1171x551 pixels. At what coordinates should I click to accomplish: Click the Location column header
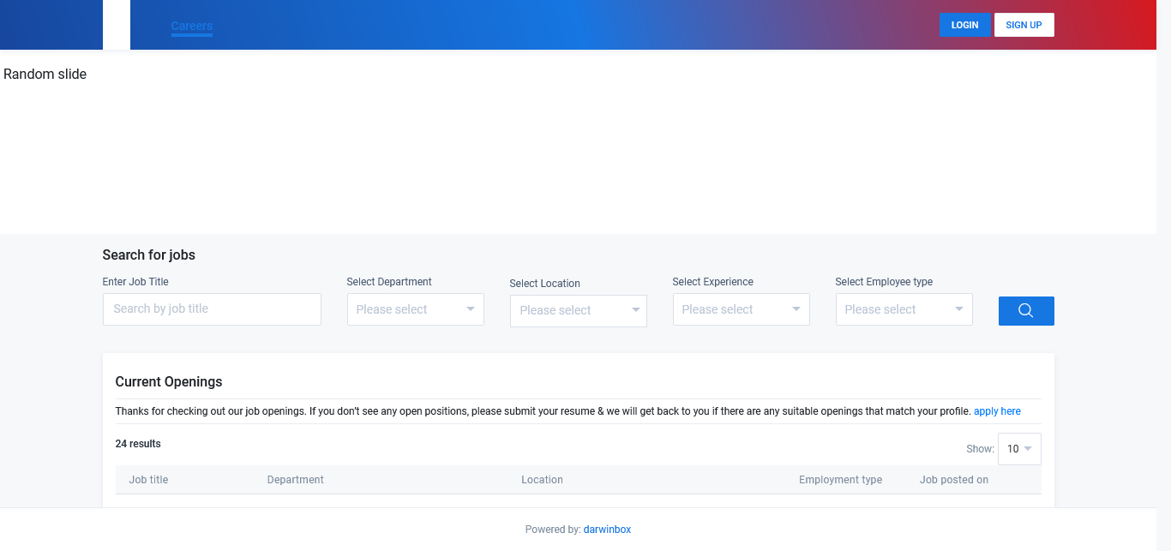[542, 480]
